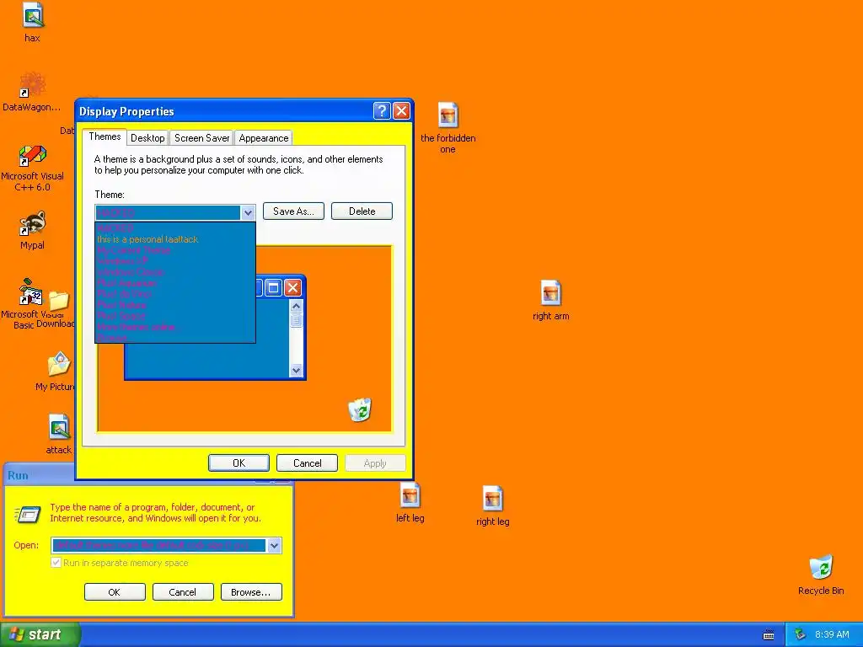
Task: Select the 'left leg' file icon
Action: tap(410, 495)
